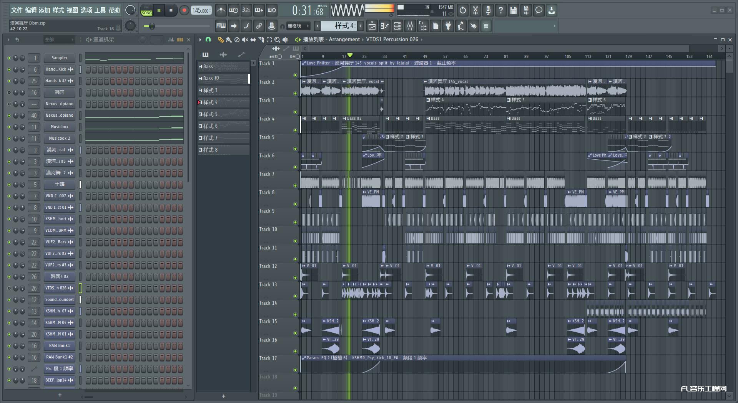738x403 pixels.
Task: Expand the VTDS1 Percussion 026 breadcrumb arrow
Action: [421, 40]
